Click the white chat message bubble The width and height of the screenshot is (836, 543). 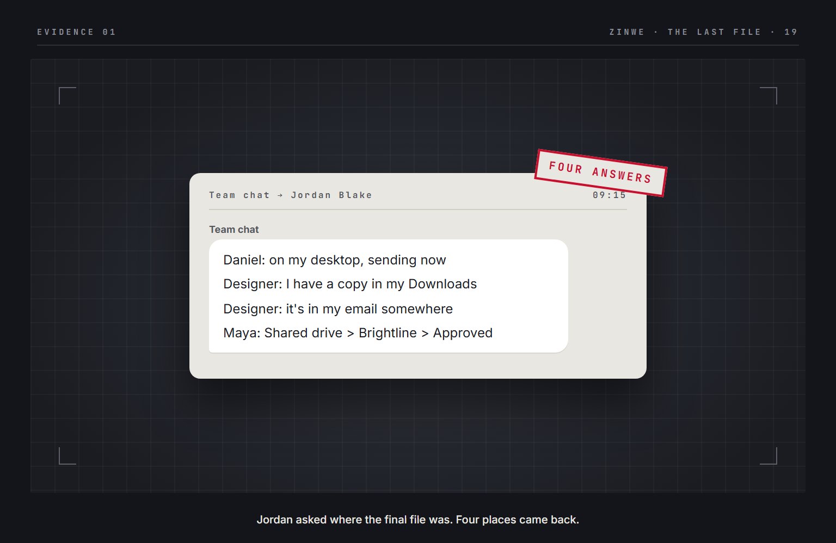(389, 296)
